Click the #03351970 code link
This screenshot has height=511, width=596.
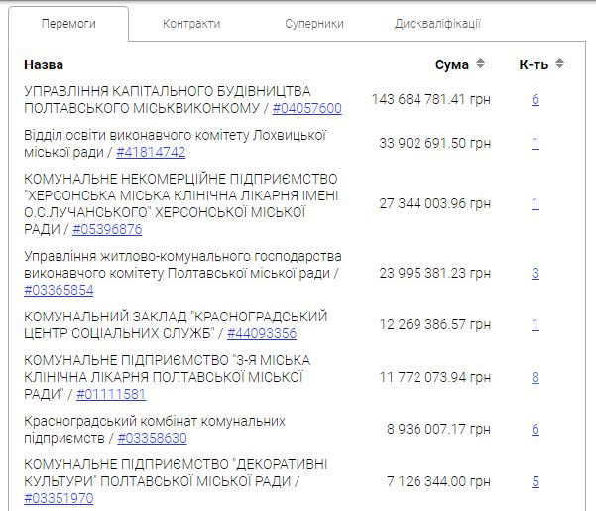pyautogui.click(x=59, y=498)
